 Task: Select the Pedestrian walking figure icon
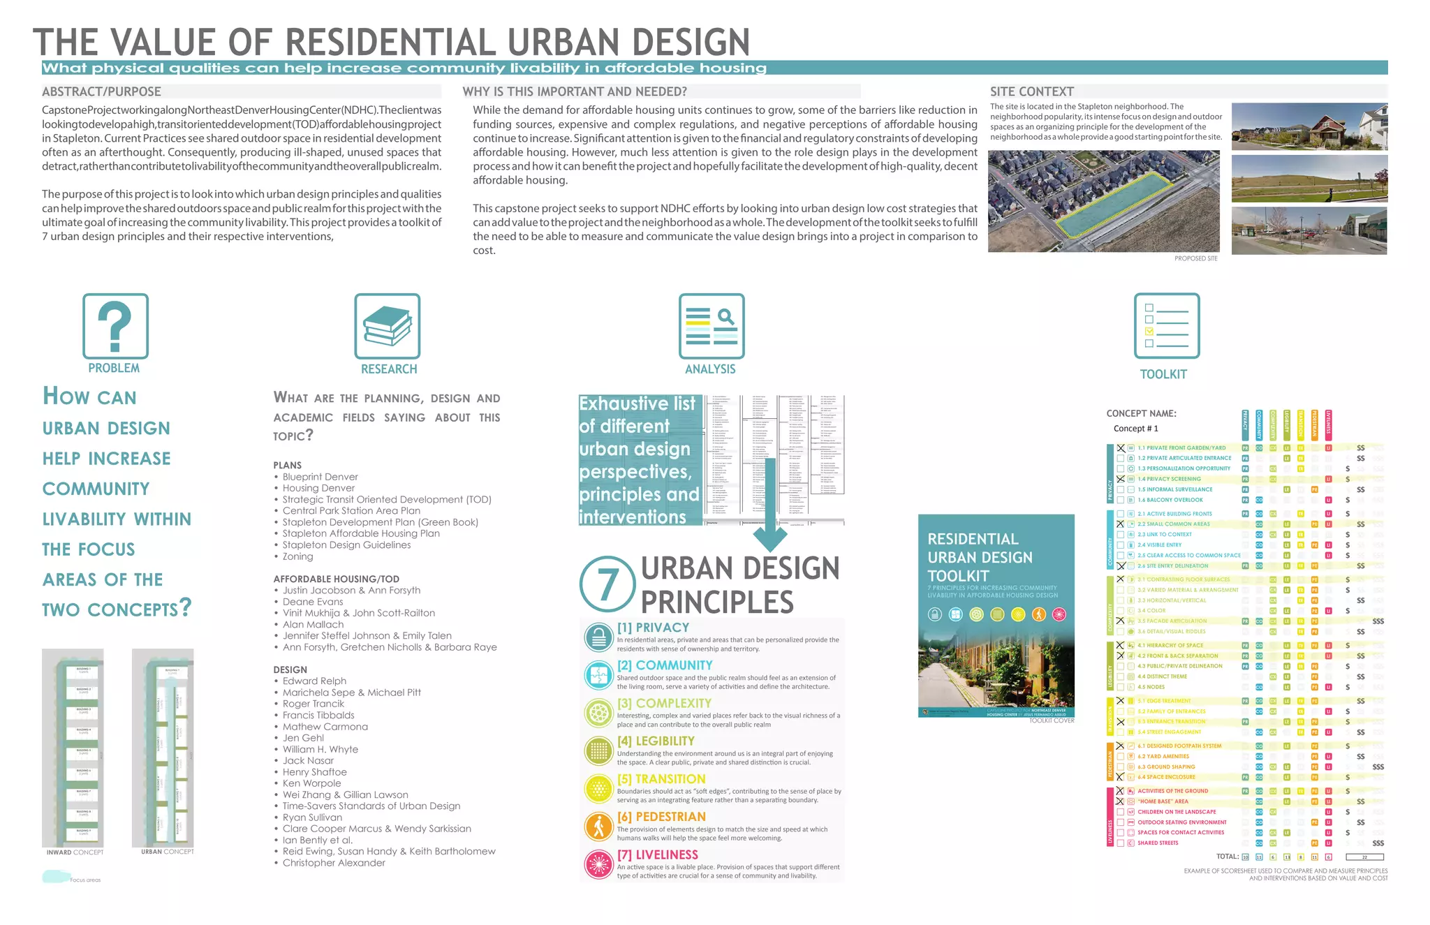598,827
